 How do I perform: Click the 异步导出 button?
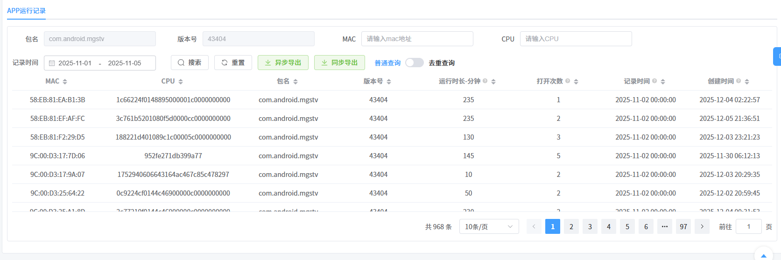pyautogui.click(x=283, y=63)
